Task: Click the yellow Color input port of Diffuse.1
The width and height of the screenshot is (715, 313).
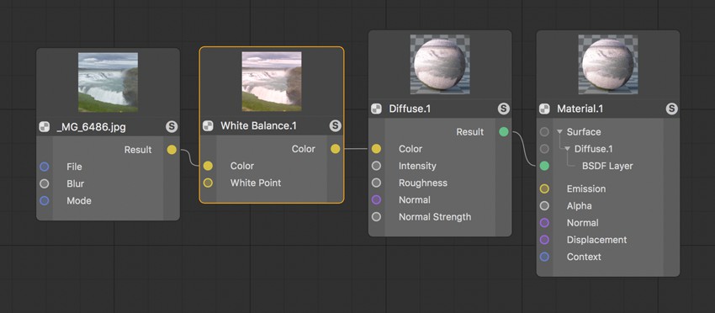Action: 376,149
